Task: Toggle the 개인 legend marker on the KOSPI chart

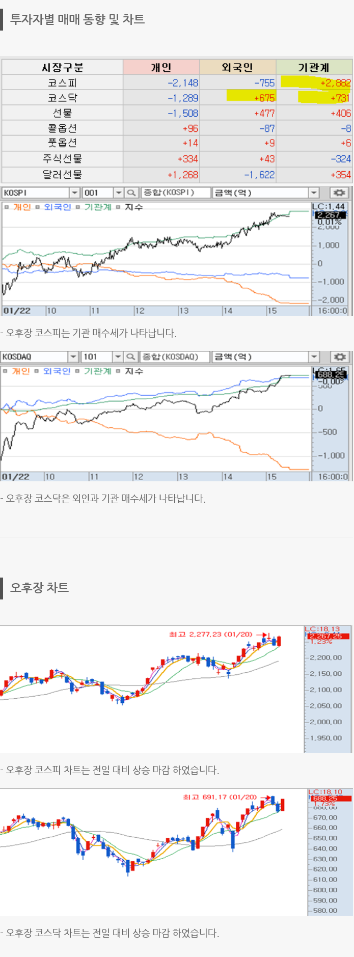Action: (x=7, y=207)
